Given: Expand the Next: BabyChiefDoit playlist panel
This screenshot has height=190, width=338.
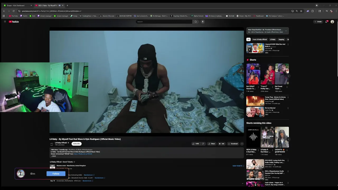Looking at the screenshot, I should click(x=286, y=31).
